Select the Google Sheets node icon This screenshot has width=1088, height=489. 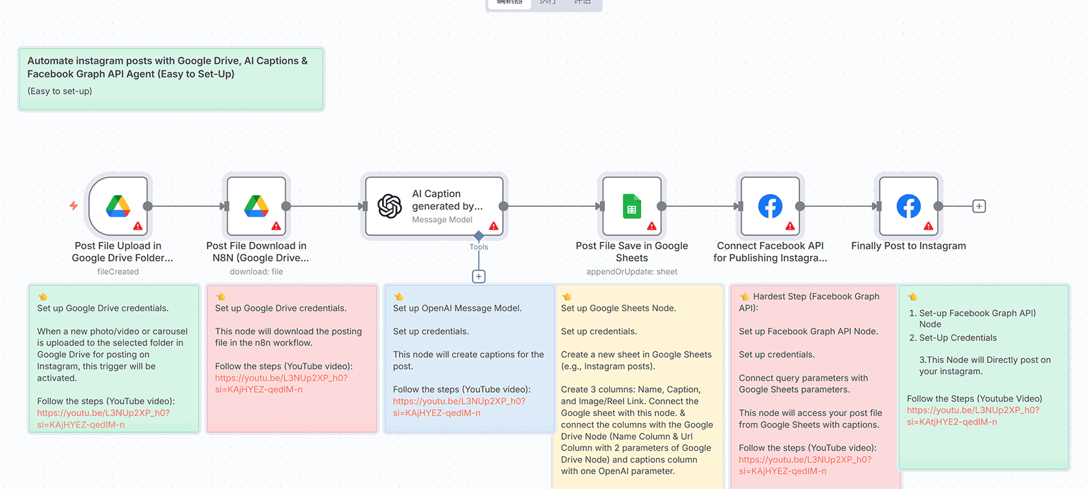point(631,206)
